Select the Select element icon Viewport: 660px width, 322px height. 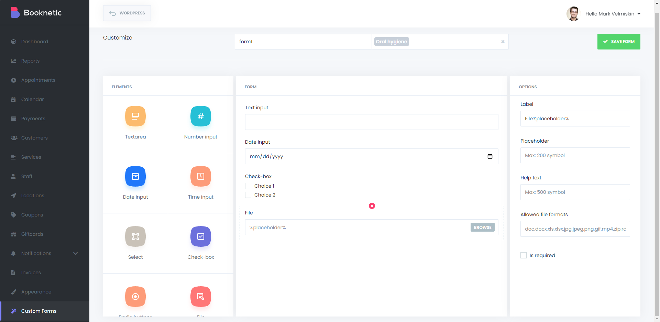135,236
